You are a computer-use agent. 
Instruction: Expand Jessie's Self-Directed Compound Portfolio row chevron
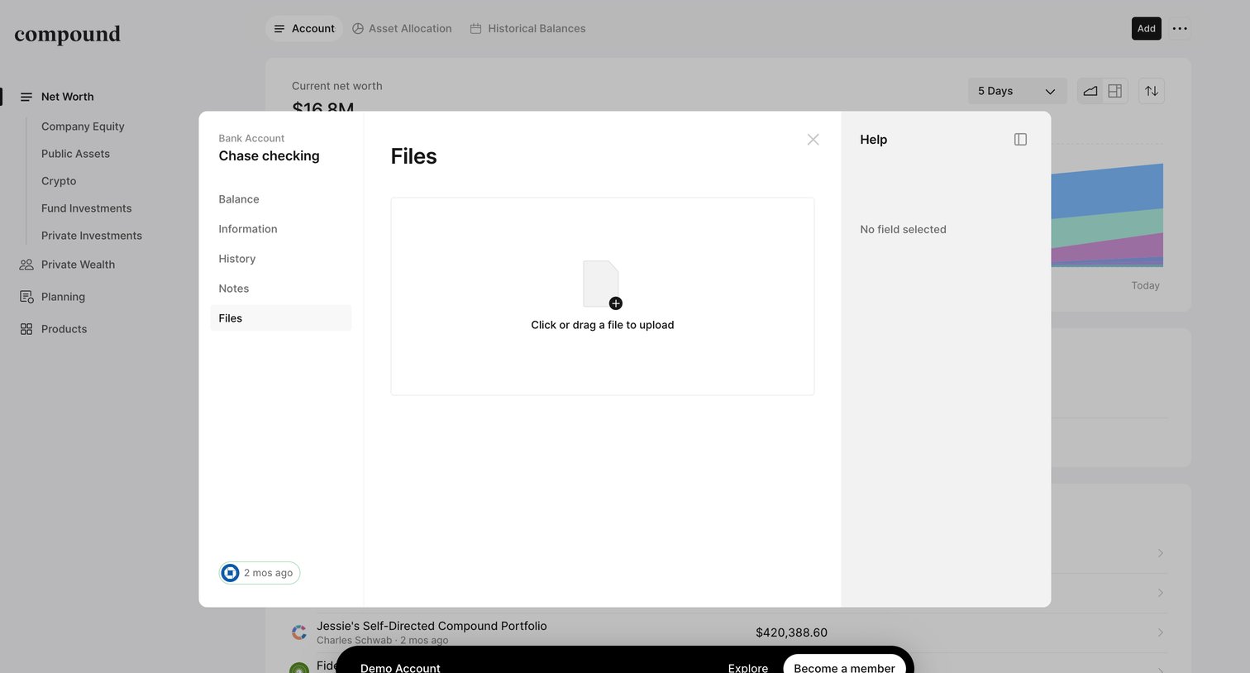click(x=1161, y=632)
